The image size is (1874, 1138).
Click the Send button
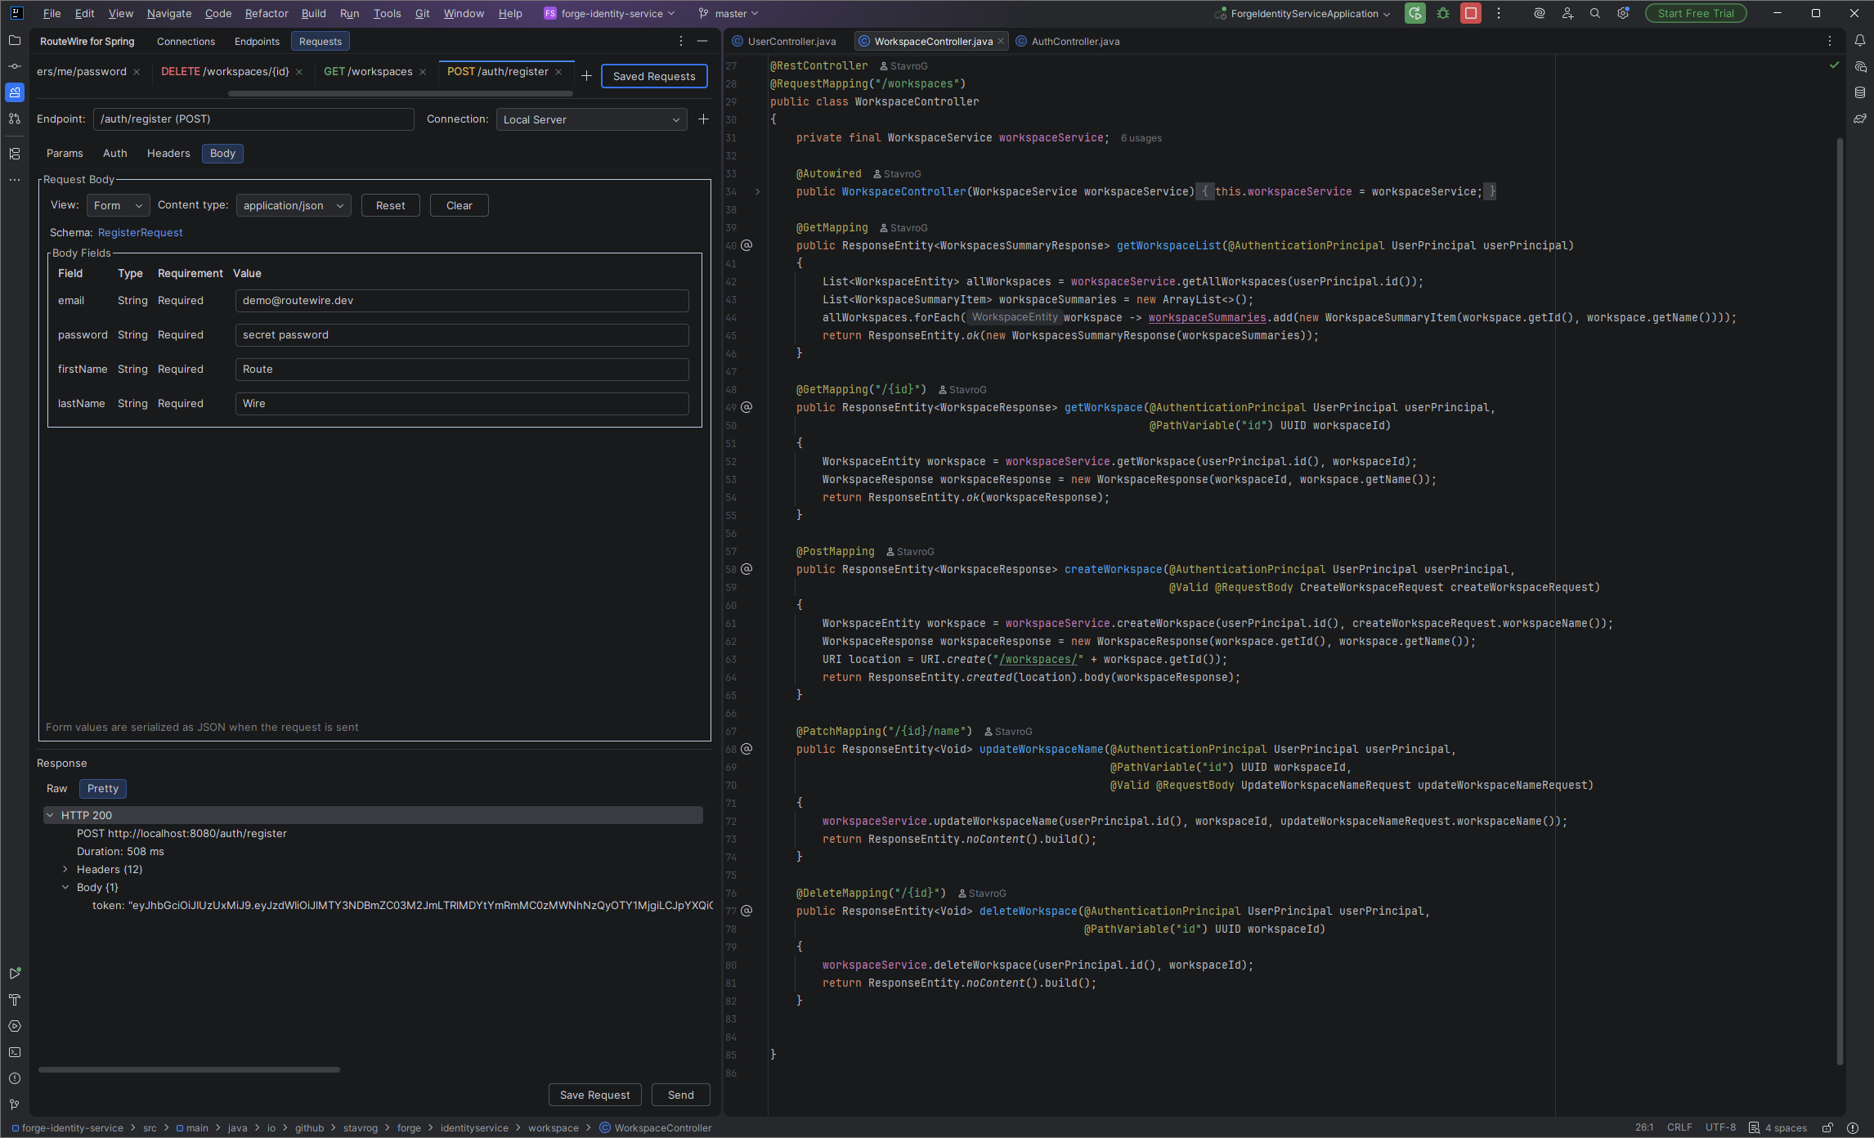(x=680, y=1095)
